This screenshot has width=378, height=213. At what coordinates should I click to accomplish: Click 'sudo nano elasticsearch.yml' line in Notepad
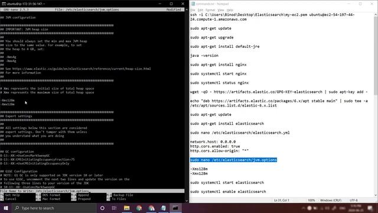coord(240,133)
